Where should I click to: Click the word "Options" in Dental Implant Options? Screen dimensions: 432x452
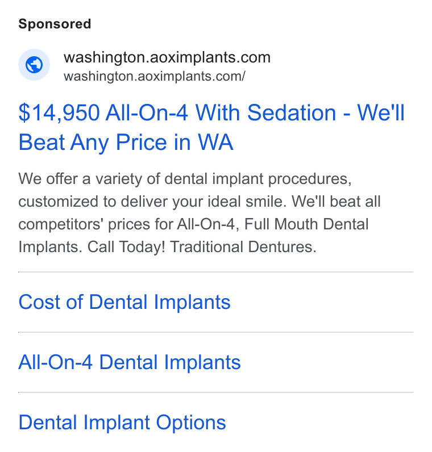[191, 422]
